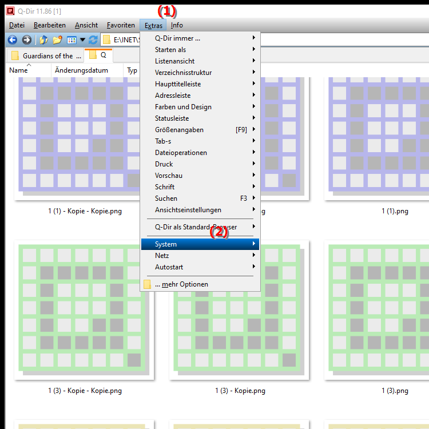Screen dimensions: 429x429
Task: Click the file name 1 (1).png
Action: click(395, 211)
